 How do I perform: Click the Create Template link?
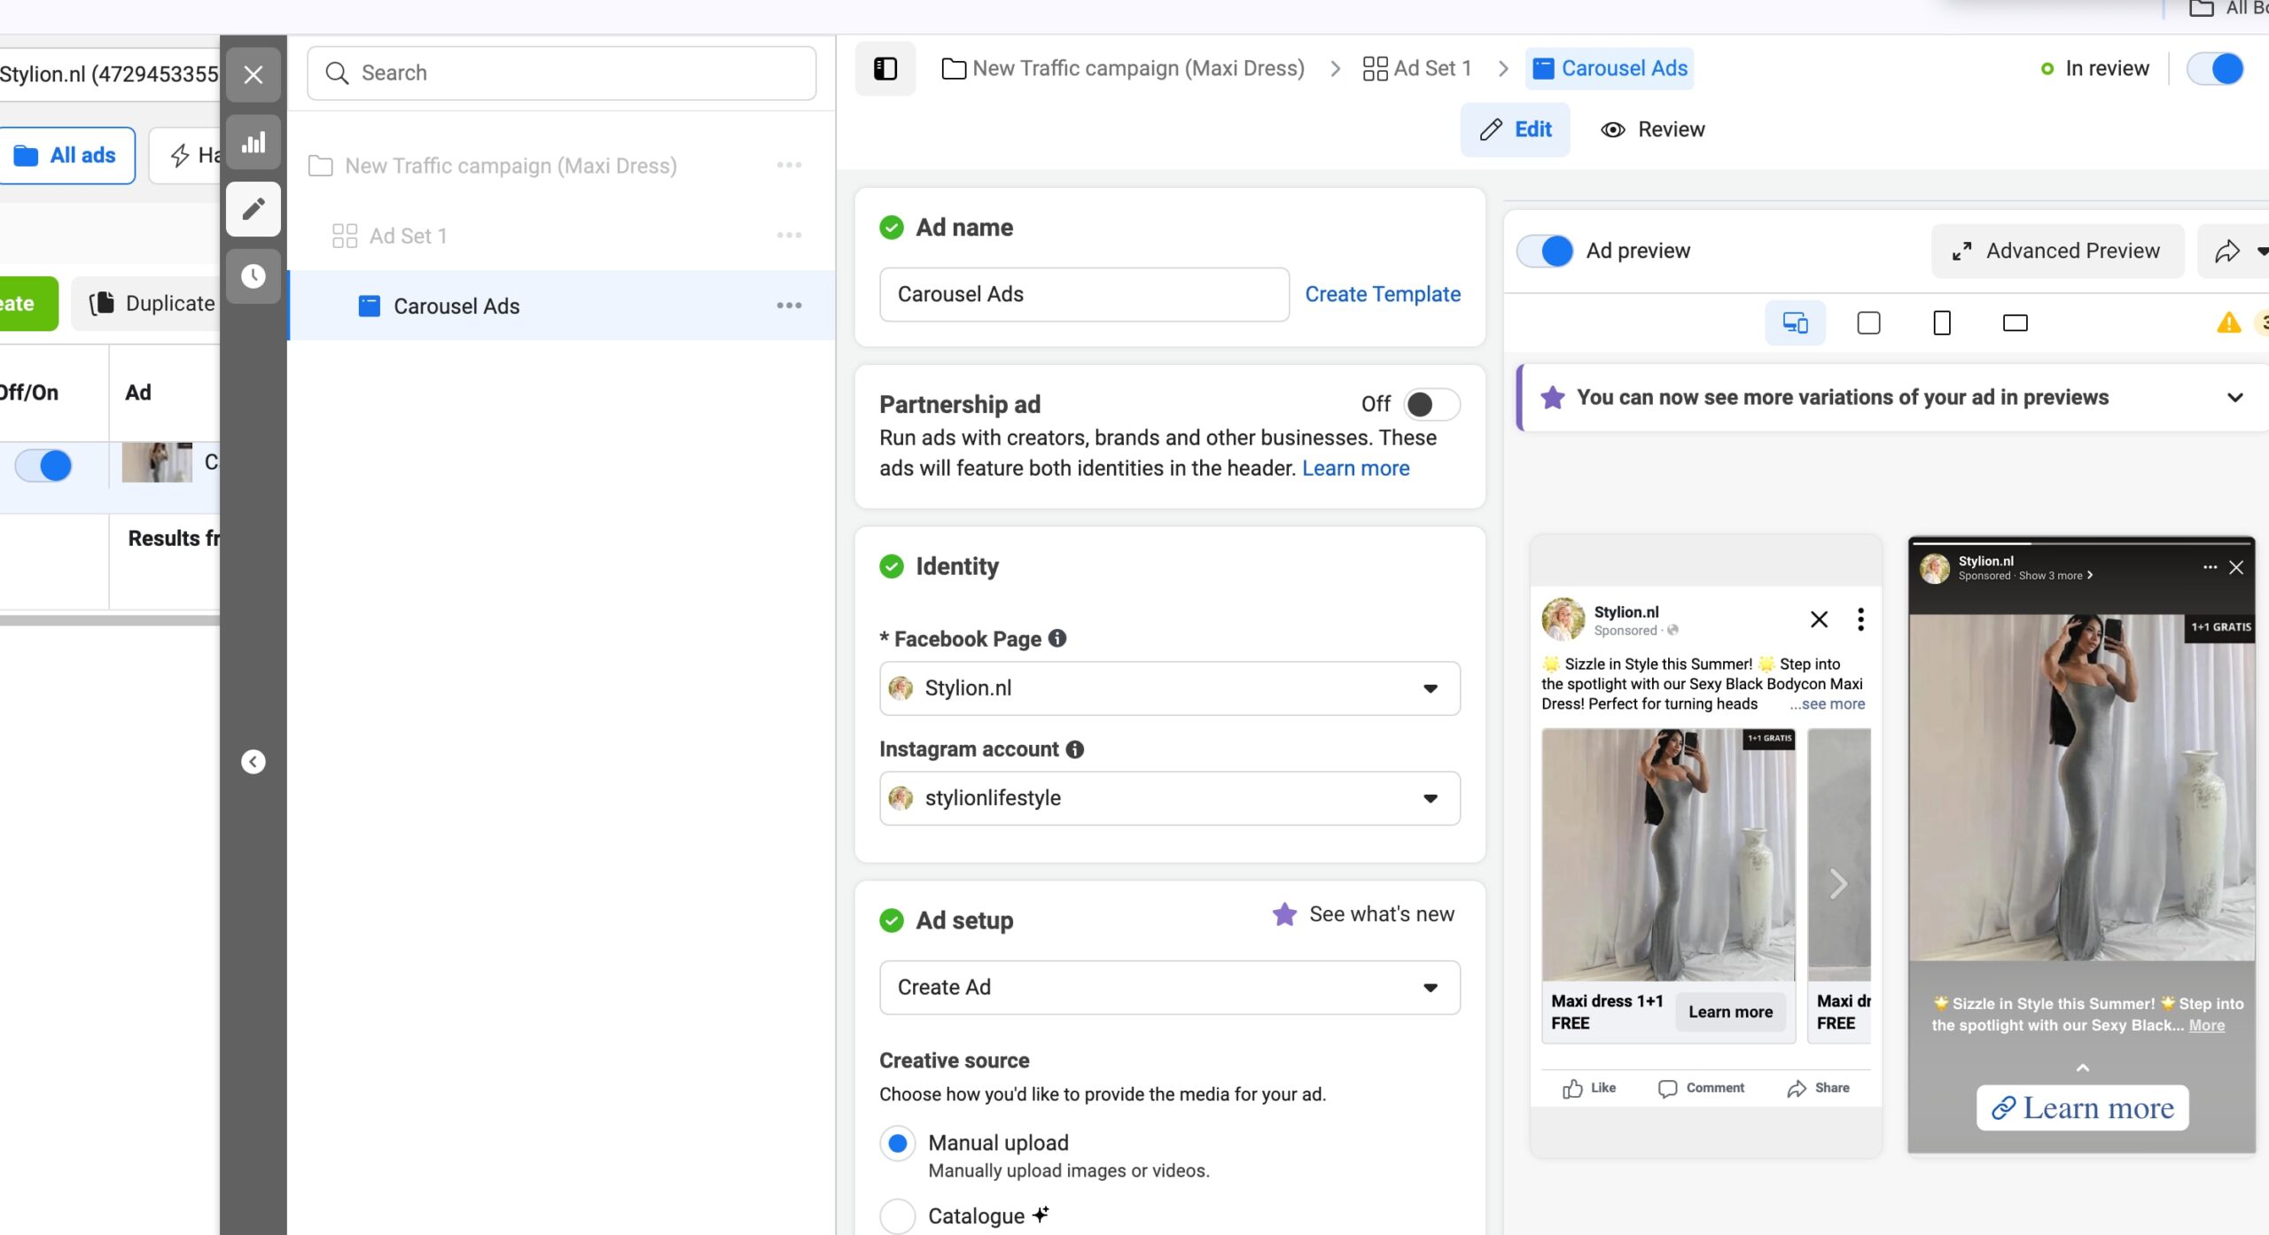[x=1382, y=294]
